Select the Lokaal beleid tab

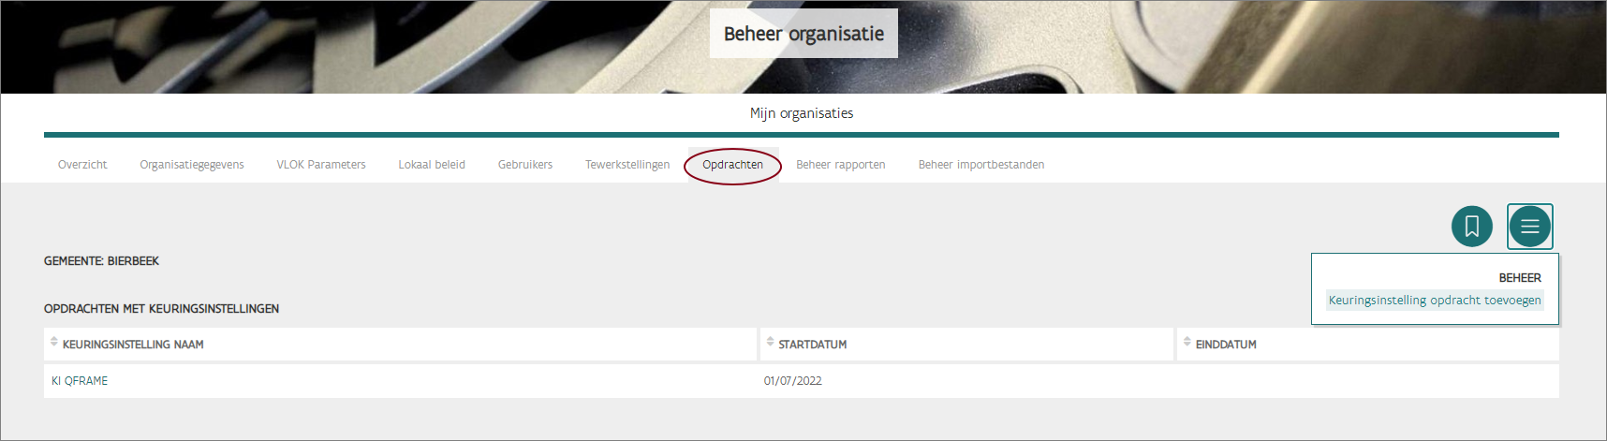[x=432, y=165]
